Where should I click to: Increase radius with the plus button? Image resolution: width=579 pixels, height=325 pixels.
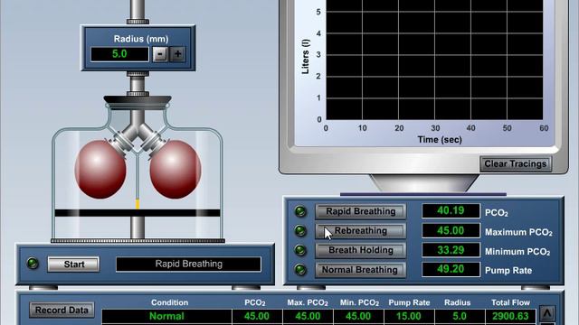tap(177, 54)
